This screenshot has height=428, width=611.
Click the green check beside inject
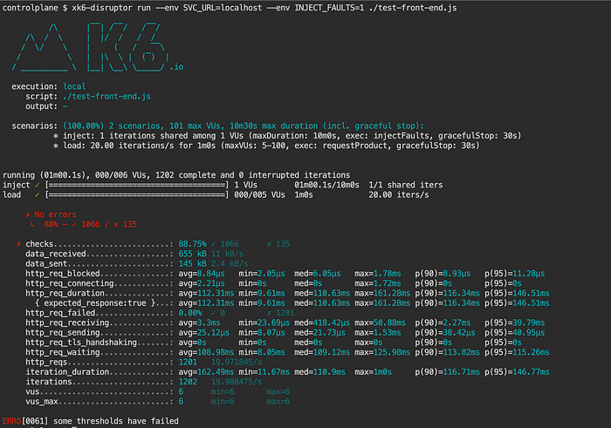pos(37,185)
